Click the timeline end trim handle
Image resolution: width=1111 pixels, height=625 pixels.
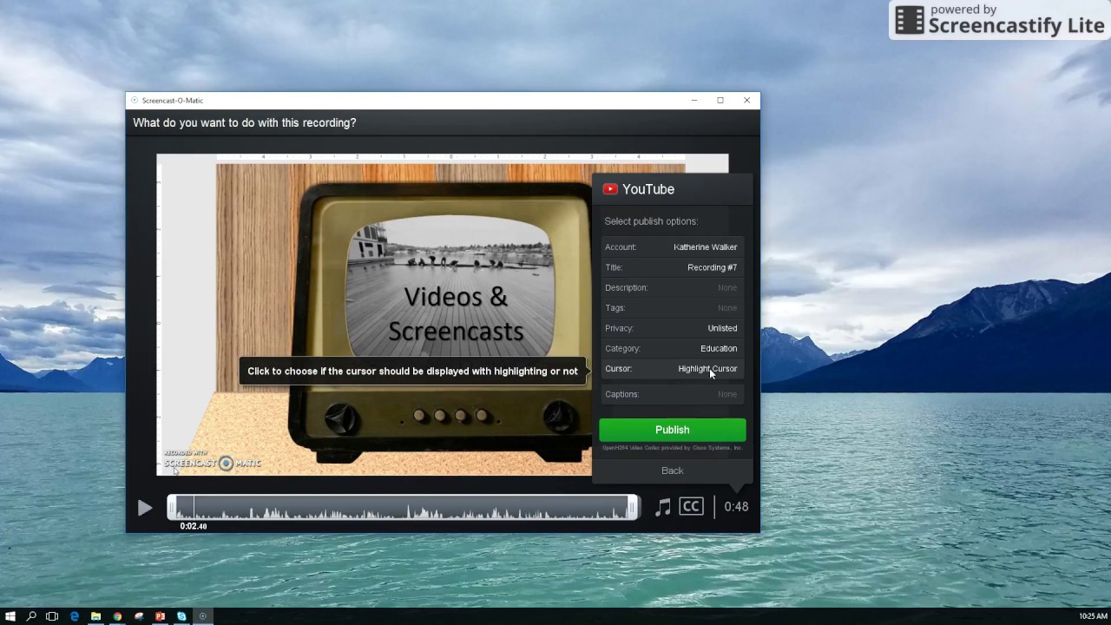[x=633, y=508]
